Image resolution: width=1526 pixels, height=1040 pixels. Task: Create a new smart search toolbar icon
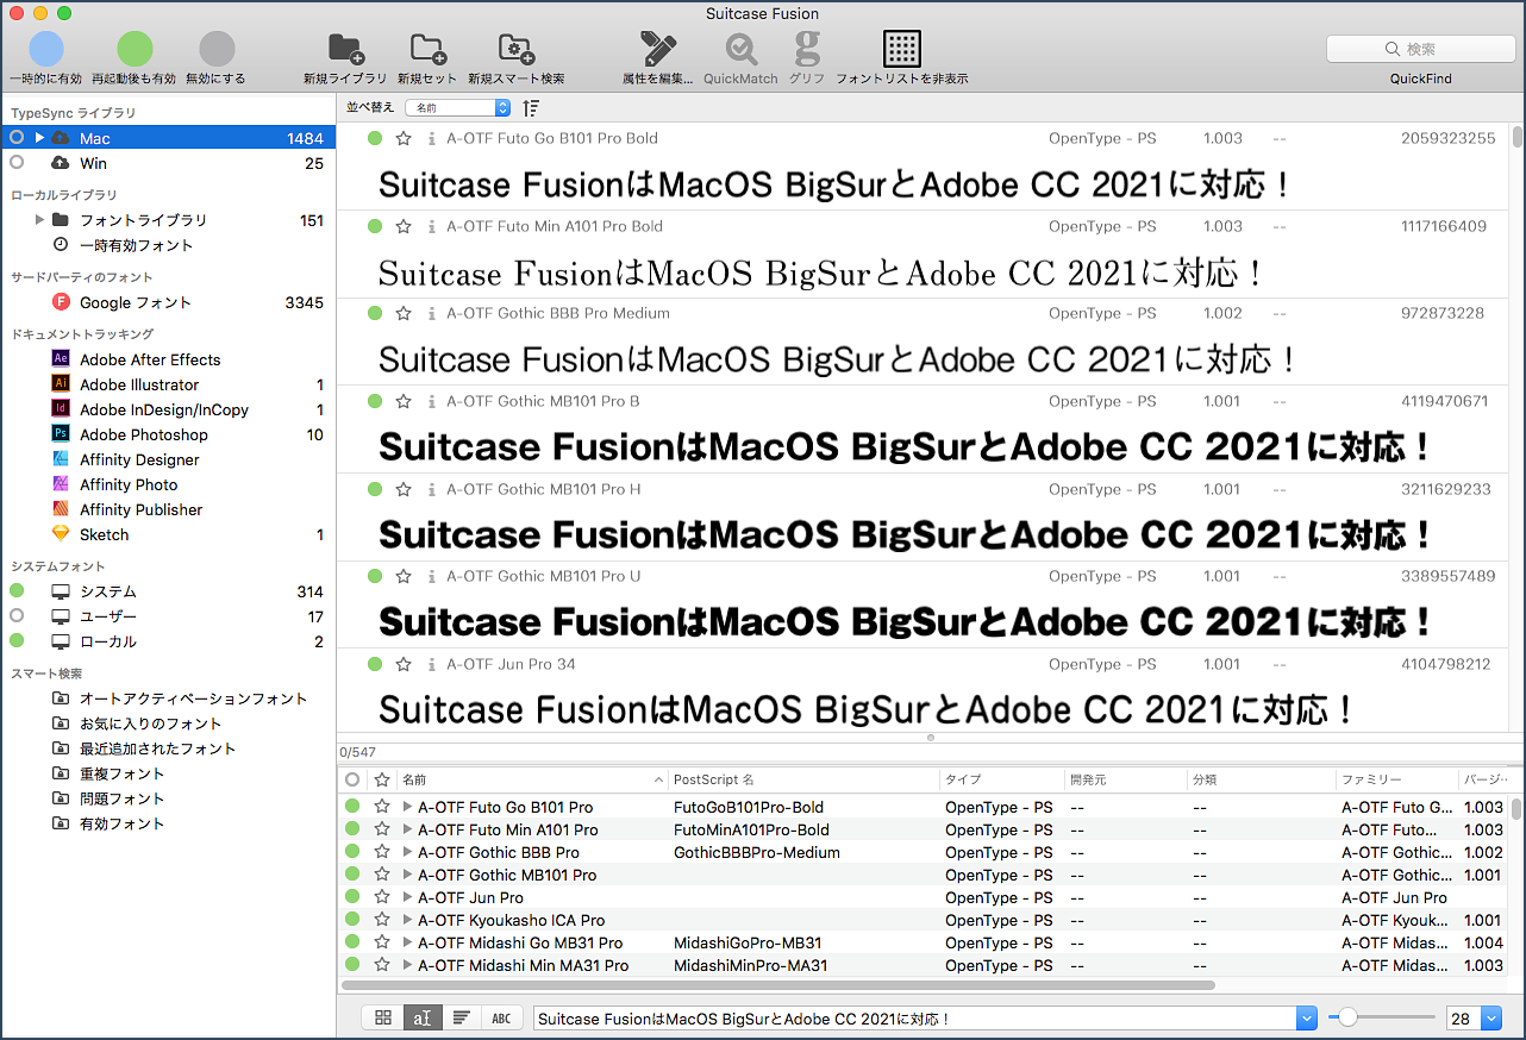(x=516, y=49)
